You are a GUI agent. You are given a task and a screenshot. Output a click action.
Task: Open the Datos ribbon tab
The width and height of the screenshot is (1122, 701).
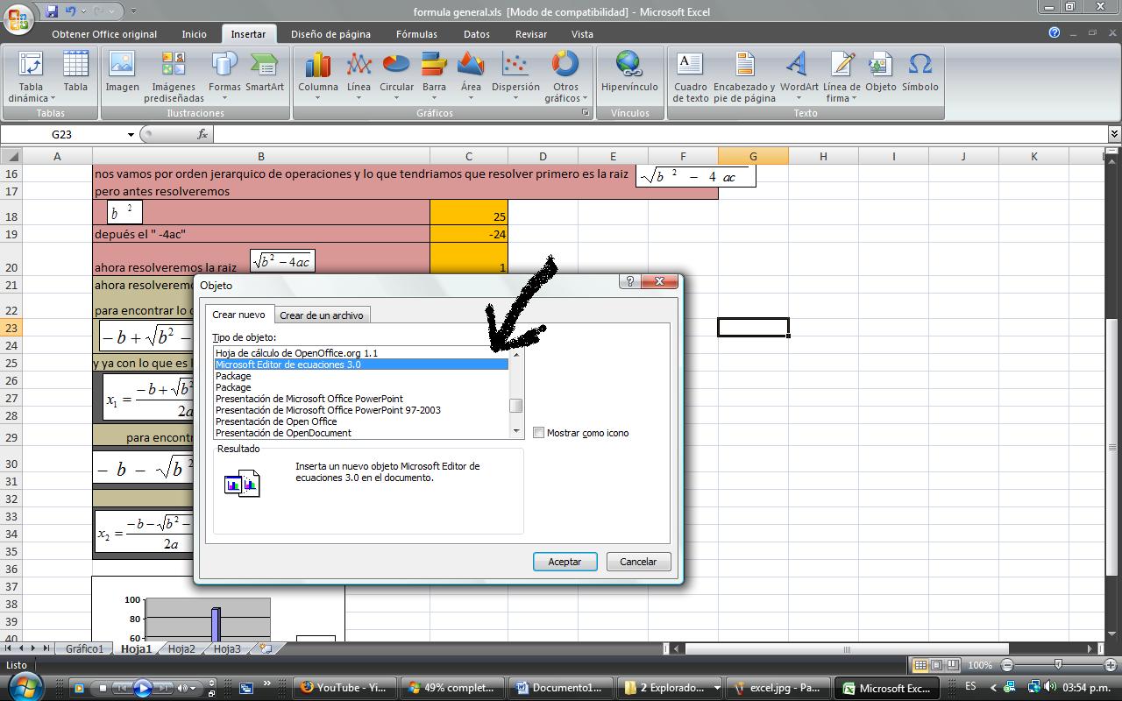(x=476, y=34)
